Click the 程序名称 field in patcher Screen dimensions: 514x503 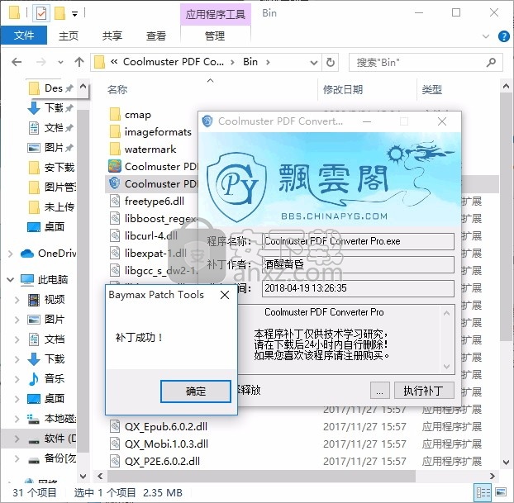tap(358, 241)
